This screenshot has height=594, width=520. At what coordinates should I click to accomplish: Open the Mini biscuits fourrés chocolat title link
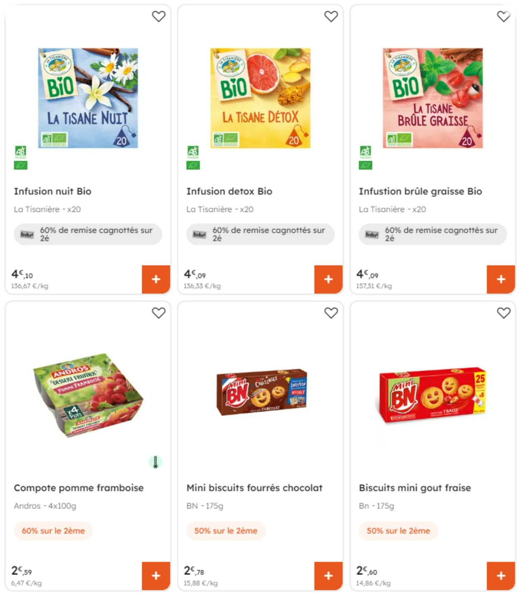coord(254,488)
